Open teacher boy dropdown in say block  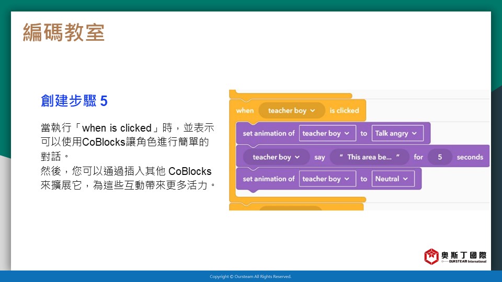276,157
